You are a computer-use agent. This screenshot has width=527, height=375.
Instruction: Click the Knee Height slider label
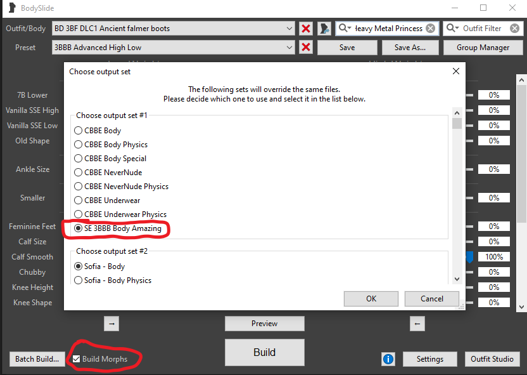coord(32,287)
